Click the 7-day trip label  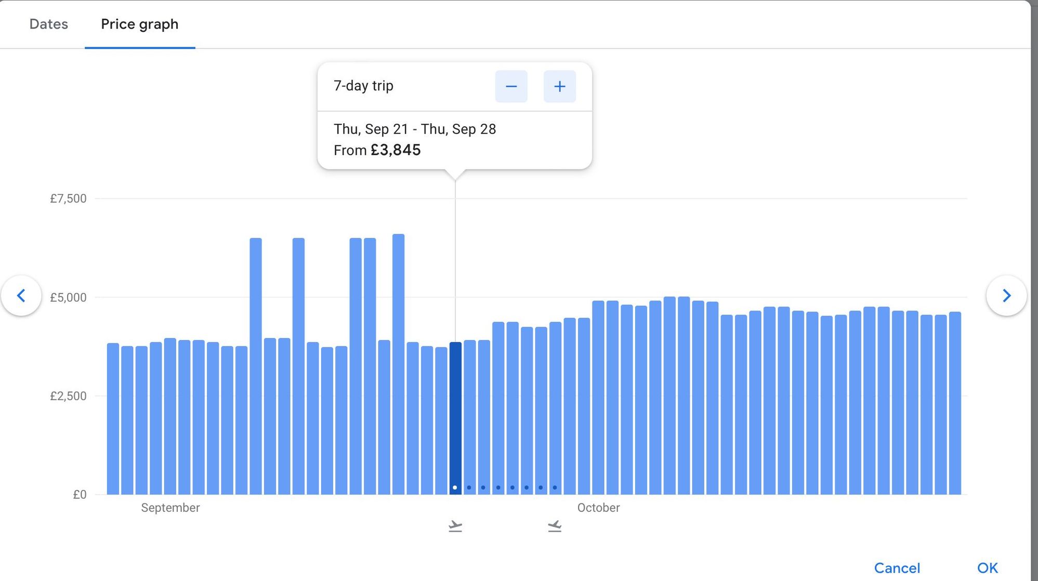363,86
